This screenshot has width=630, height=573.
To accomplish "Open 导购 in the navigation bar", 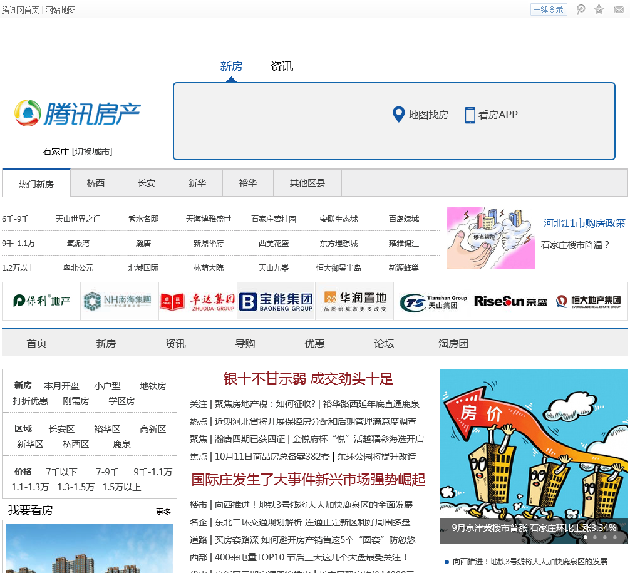I will click(245, 343).
